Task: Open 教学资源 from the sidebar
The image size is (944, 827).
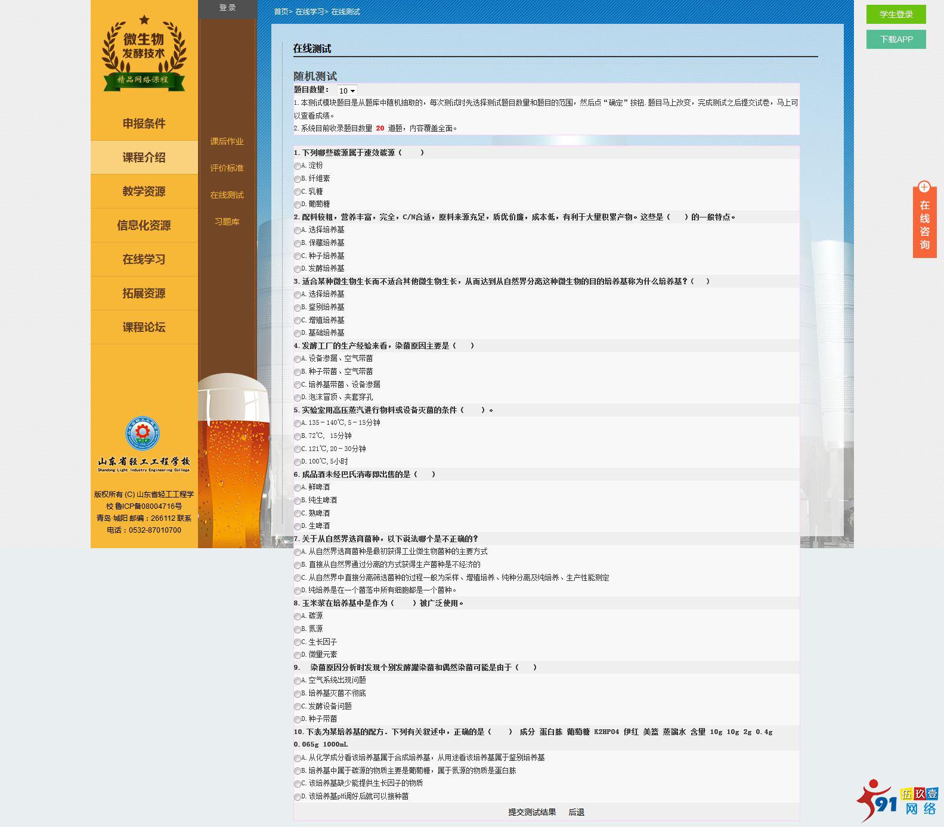Action: 144,191
